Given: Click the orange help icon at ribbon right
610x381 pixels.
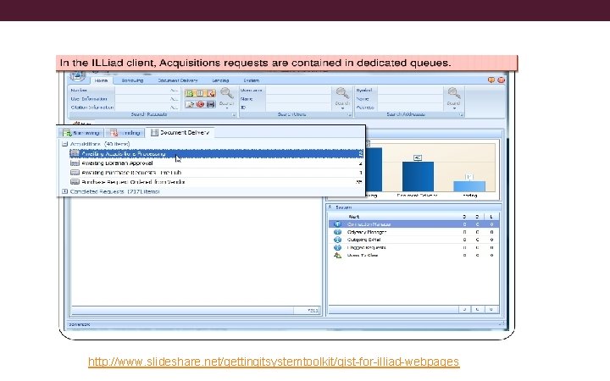Looking at the screenshot, I should (491, 80).
